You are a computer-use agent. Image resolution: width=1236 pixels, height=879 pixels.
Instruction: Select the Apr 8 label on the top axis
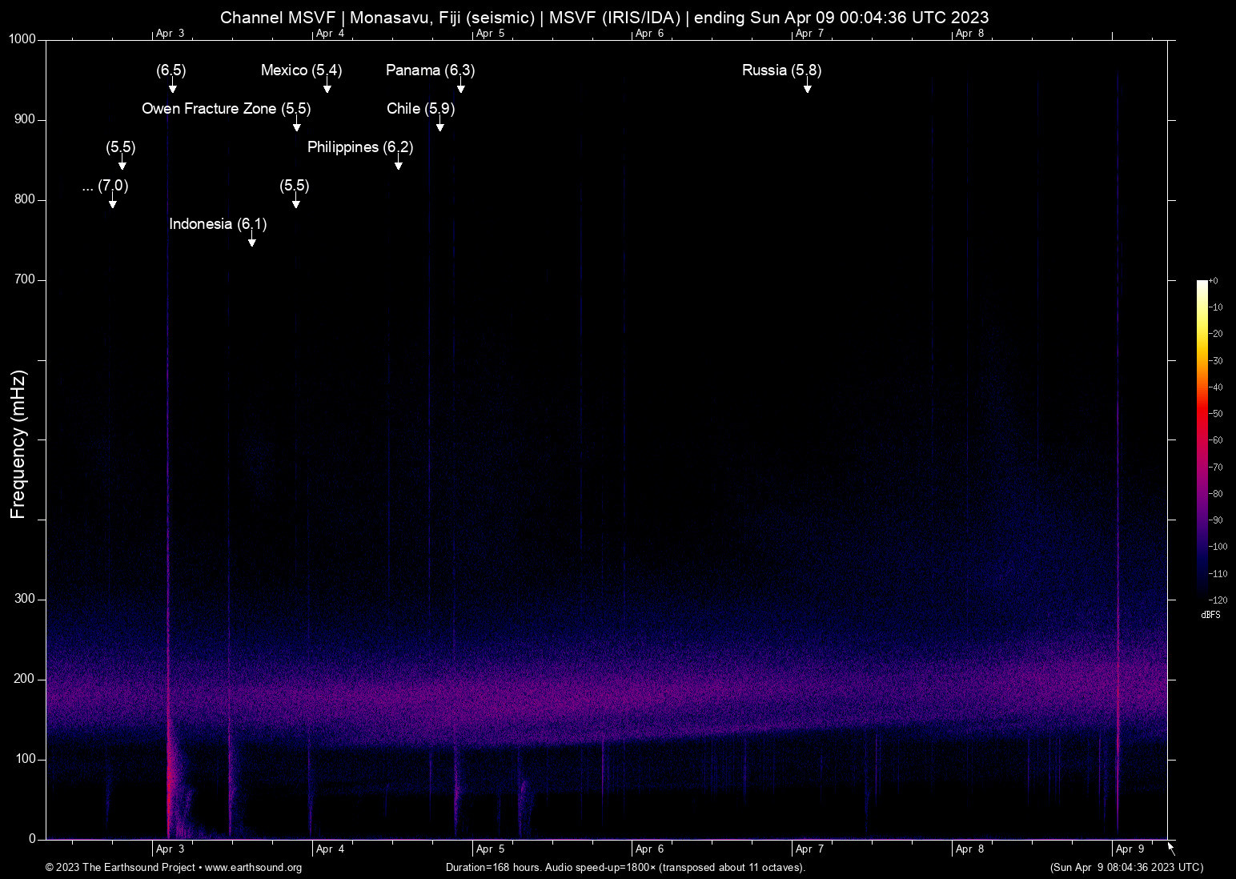(969, 34)
